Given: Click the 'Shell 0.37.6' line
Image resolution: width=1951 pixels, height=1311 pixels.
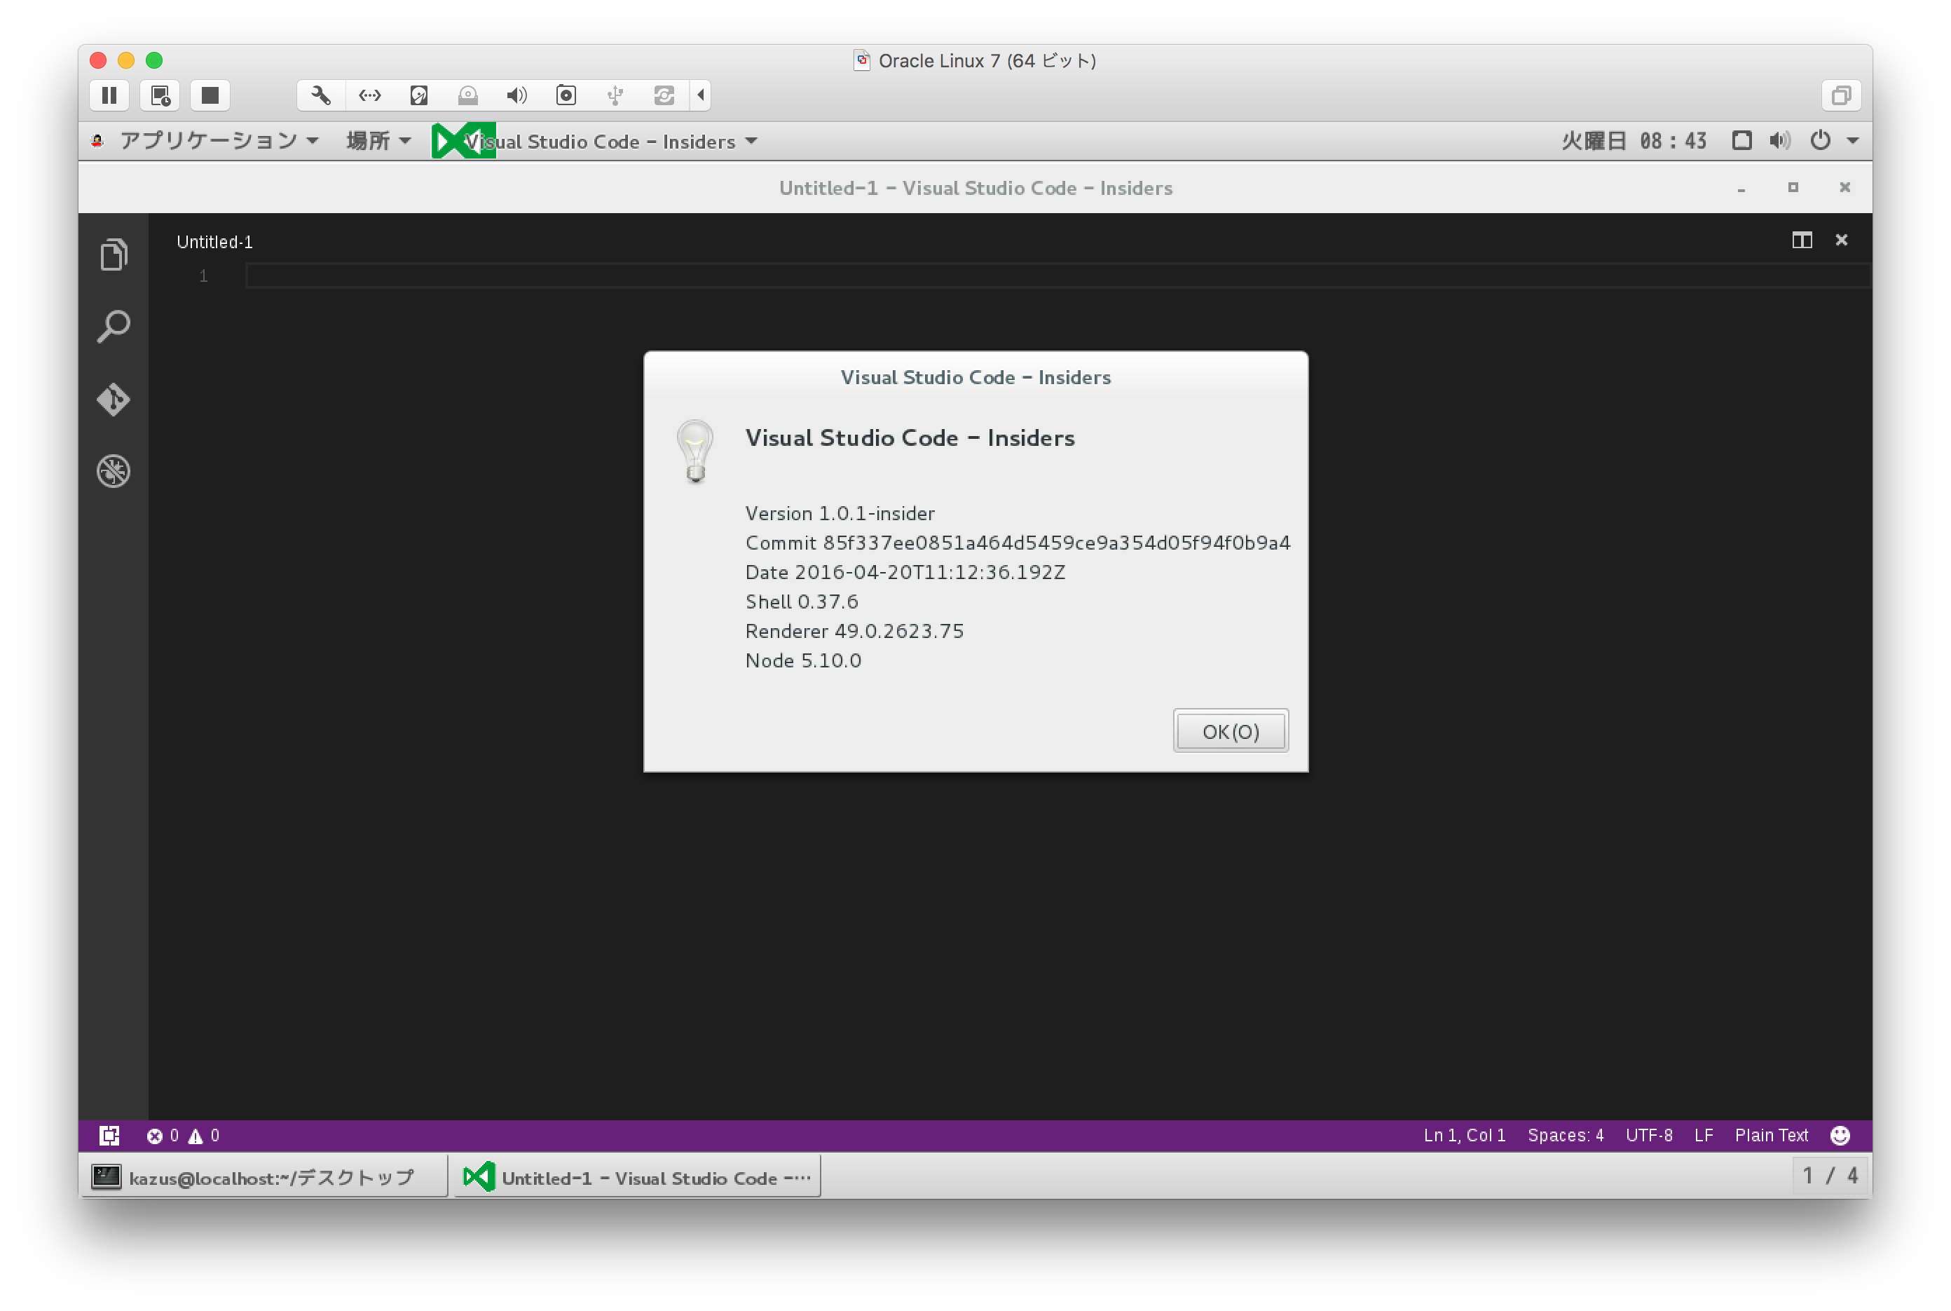Looking at the screenshot, I should (801, 601).
